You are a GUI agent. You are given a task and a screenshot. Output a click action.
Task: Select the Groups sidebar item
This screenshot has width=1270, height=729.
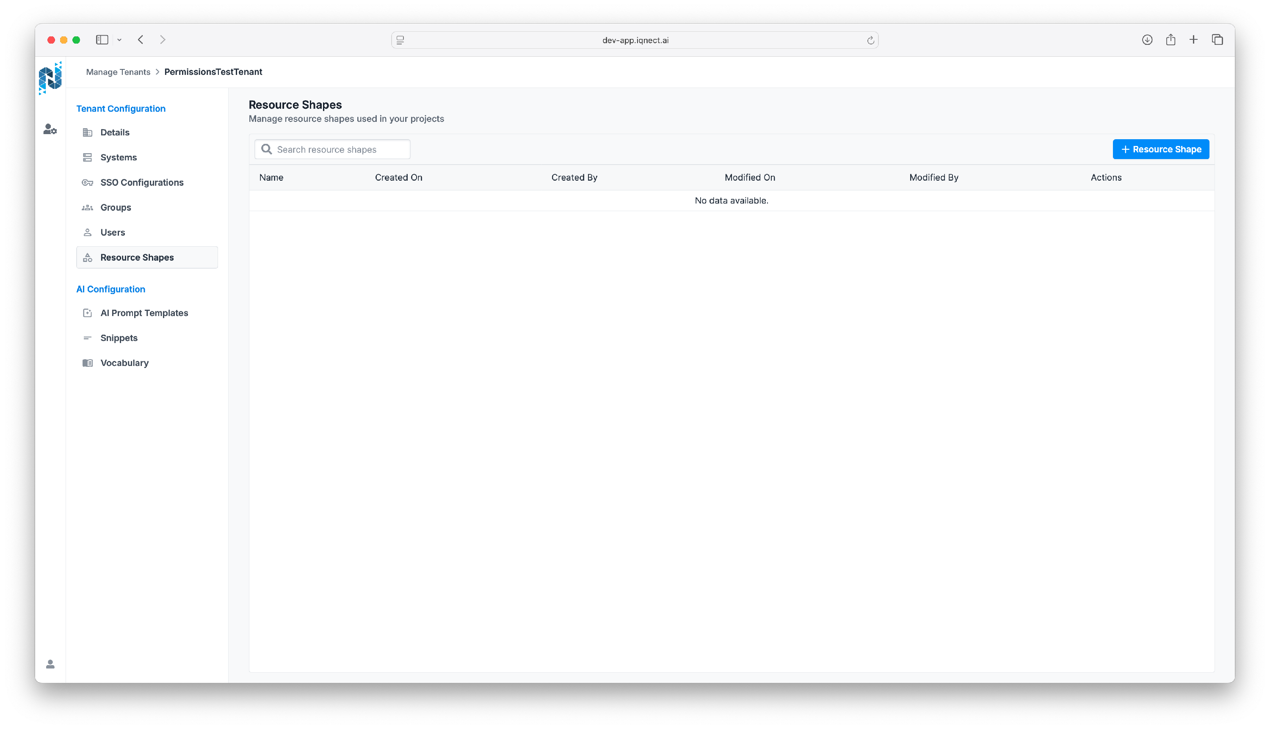tap(116, 207)
